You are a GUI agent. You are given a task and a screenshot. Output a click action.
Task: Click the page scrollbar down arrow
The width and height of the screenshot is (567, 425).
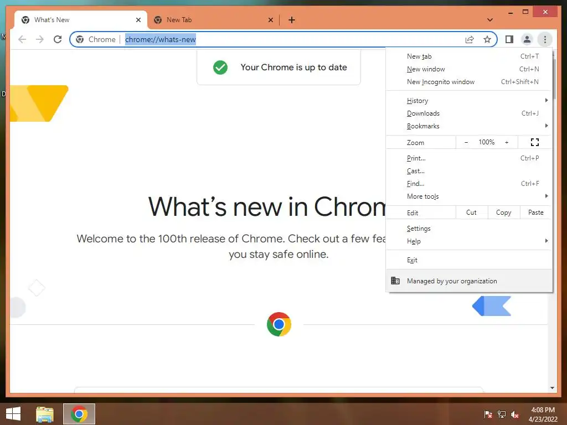click(552, 388)
